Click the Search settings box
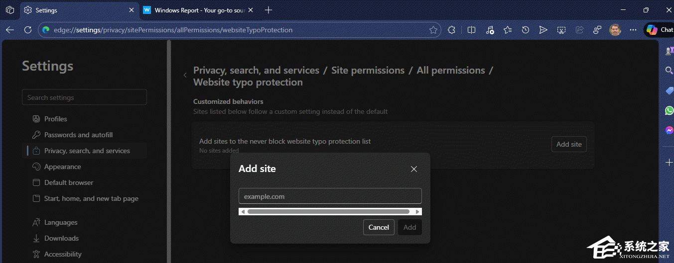This screenshot has width=674, height=263. tap(84, 97)
